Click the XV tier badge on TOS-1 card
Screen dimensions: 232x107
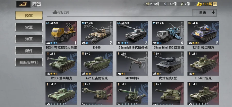click(47, 23)
